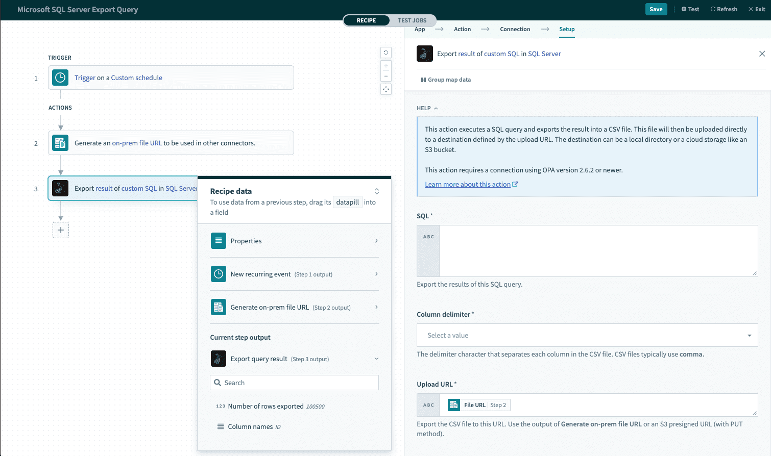The image size is (771, 456).
Task: Click the on-prem file URL app icon
Action: tap(60, 143)
